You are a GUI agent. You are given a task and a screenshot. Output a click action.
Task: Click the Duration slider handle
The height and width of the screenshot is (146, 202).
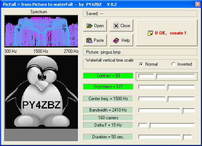182,137
